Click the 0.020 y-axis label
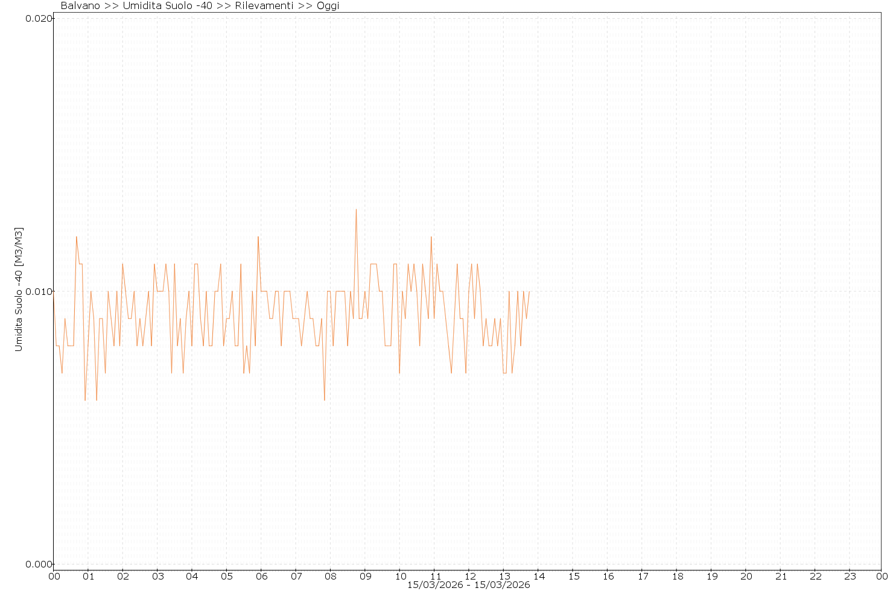Viewport: 893px width, 591px height. point(37,18)
